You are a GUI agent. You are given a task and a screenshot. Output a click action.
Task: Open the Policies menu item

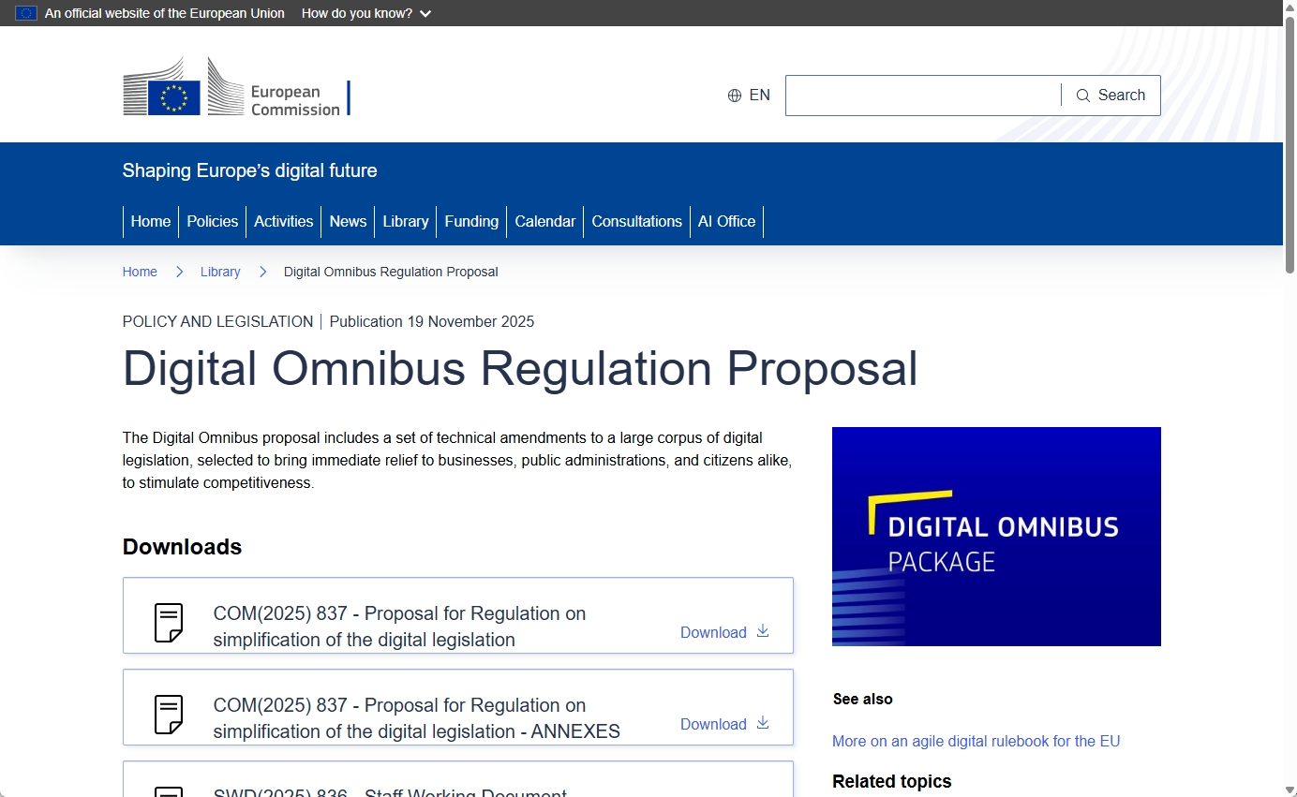(x=213, y=222)
